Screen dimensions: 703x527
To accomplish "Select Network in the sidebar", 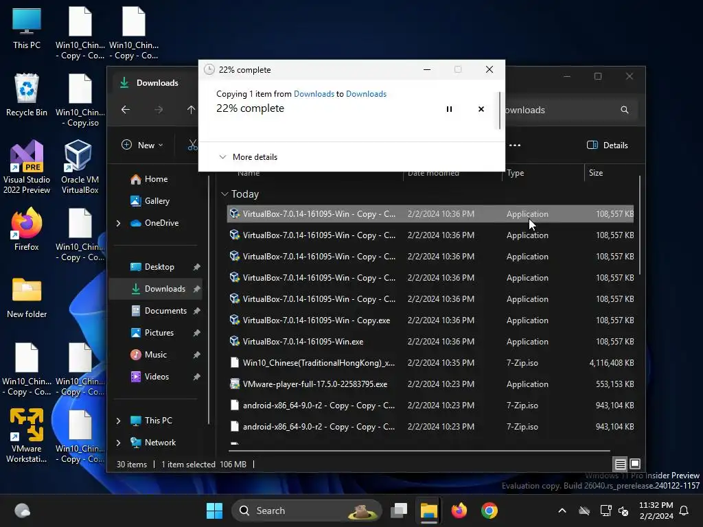I will (159, 443).
